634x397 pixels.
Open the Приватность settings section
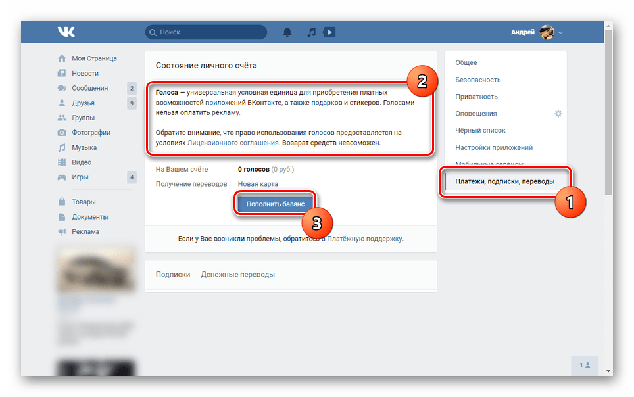pos(476,97)
